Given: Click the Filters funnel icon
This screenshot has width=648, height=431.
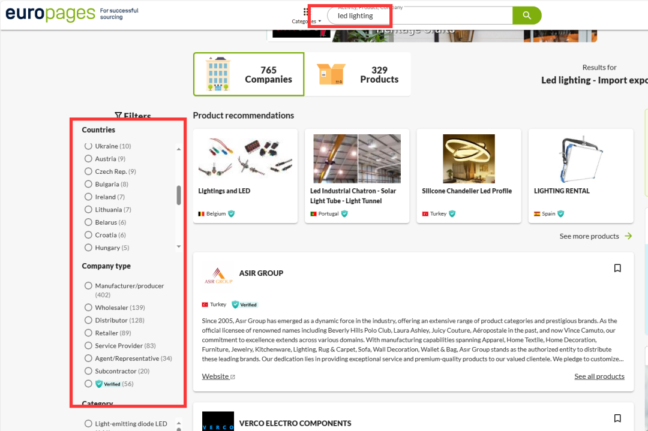Looking at the screenshot, I should click(x=118, y=116).
